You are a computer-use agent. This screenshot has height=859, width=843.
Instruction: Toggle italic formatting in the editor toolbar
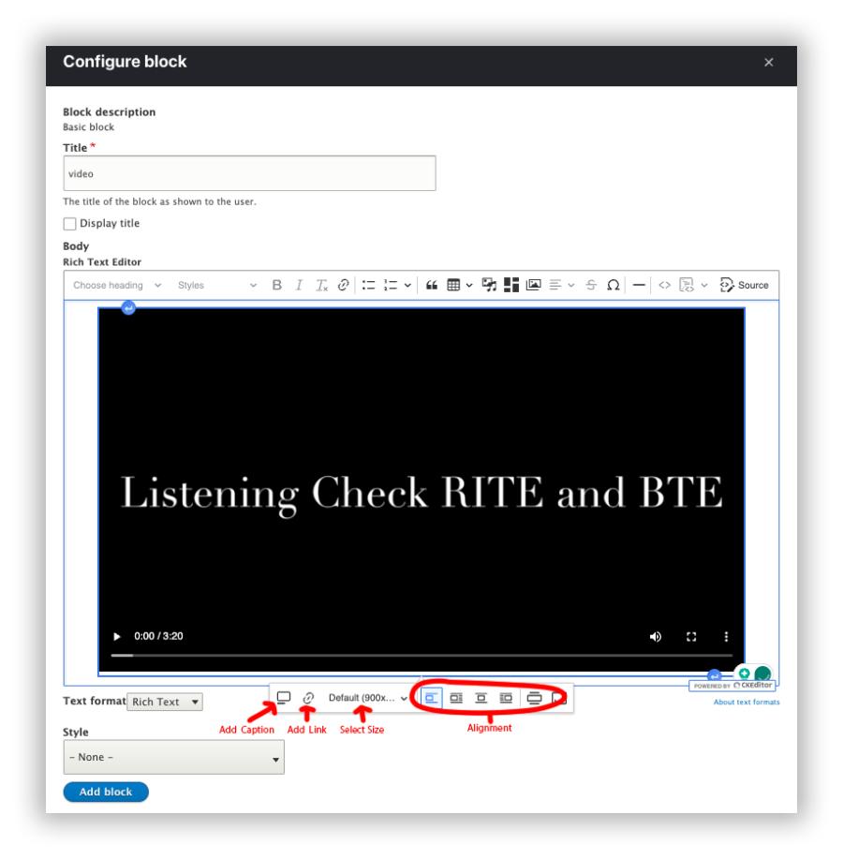[x=299, y=286]
